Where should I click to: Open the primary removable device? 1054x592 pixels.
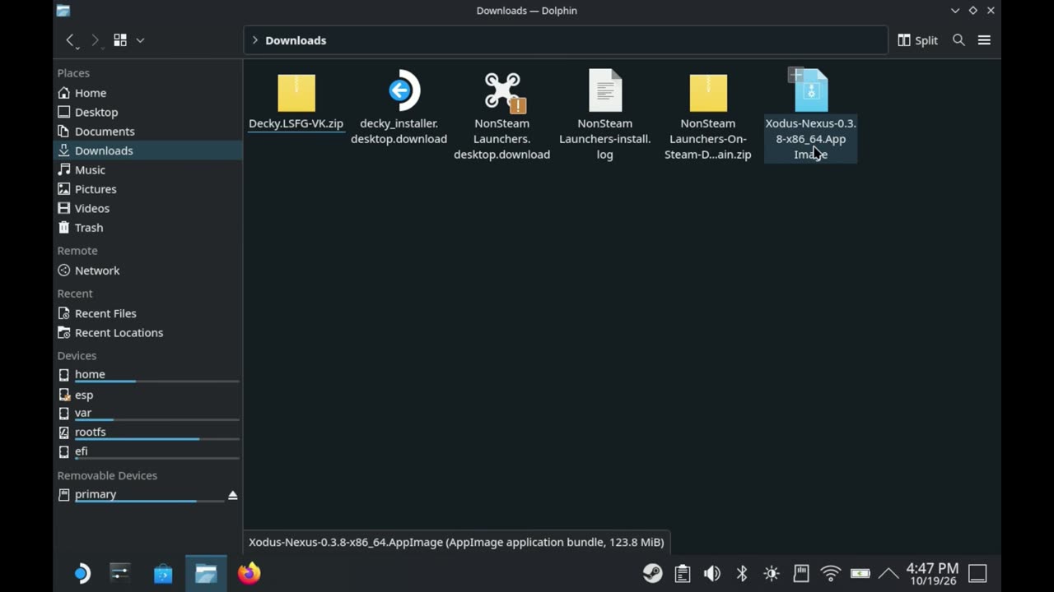pyautogui.click(x=140, y=495)
